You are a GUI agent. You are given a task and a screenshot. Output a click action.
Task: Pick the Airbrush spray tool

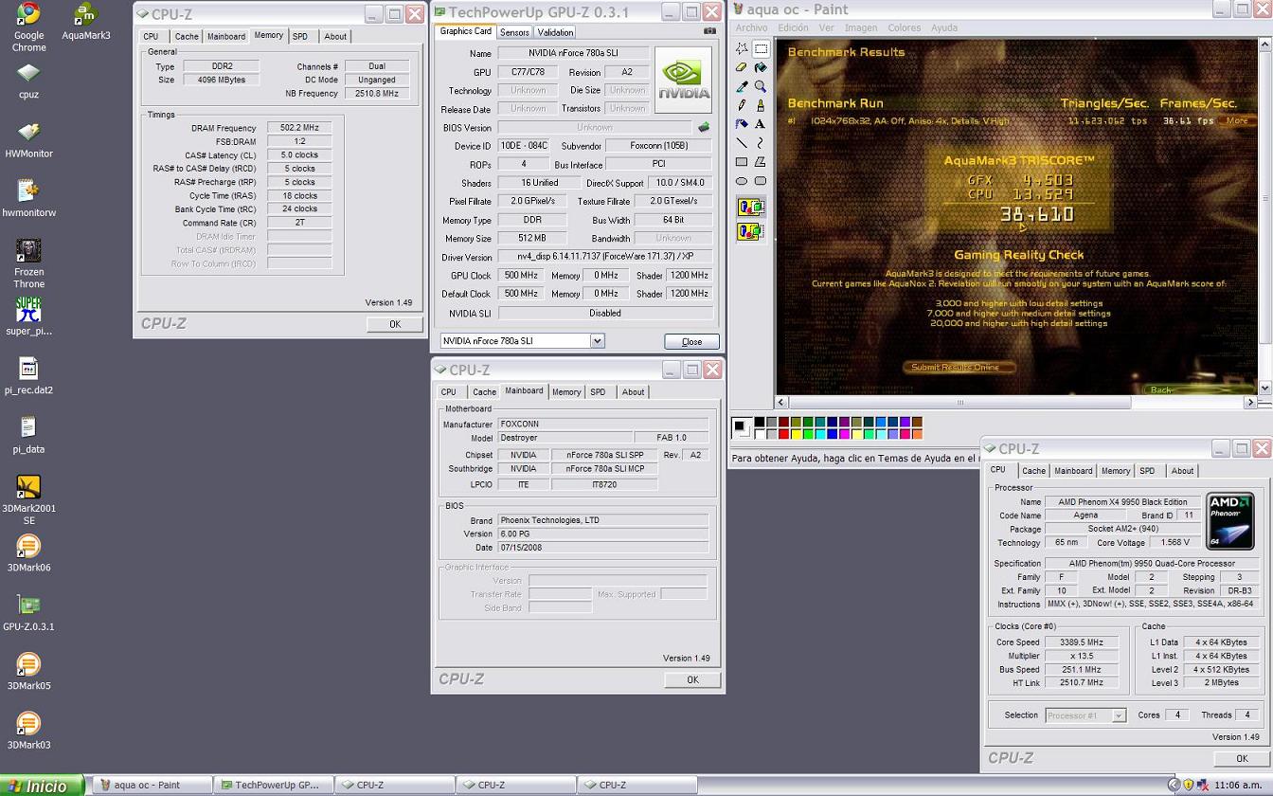click(x=742, y=124)
